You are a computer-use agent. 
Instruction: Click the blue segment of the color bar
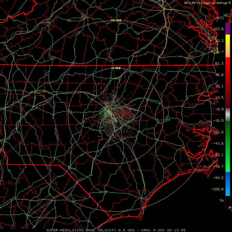pyautogui.click(x=228, y=184)
